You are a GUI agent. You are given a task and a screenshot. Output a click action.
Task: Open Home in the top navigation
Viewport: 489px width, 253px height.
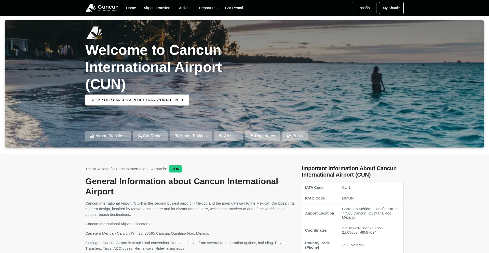coord(131,8)
